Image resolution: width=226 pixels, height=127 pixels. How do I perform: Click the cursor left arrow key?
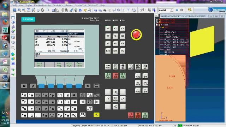(82, 102)
